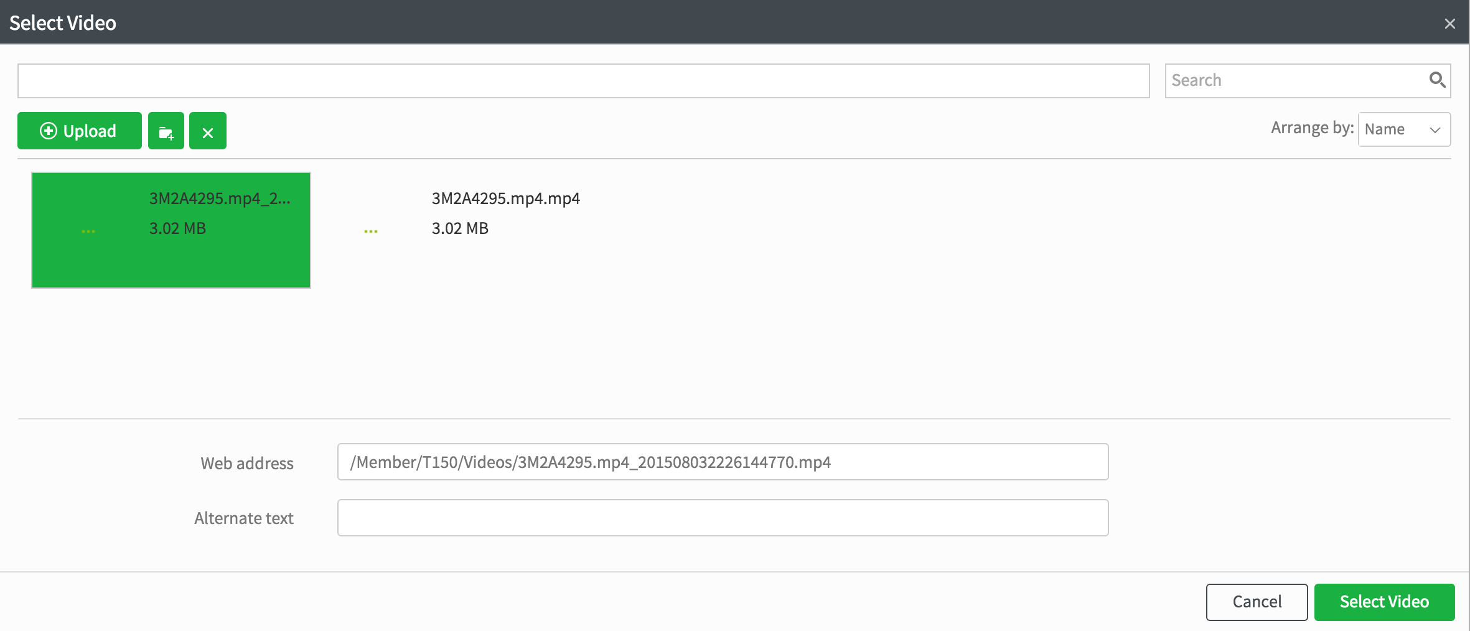Click the delete X icon beside the new folder icon
Viewport: 1470px width, 631px height.
tap(208, 131)
